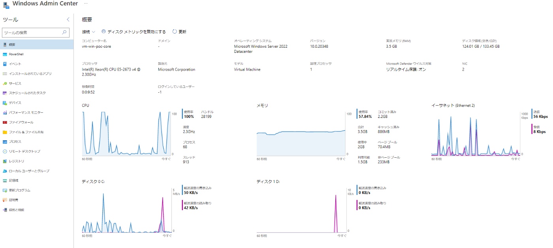Click the リアルタイム保護: オン Defender status
The height and width of the screenshot is (248, 553).
(406, 69)
